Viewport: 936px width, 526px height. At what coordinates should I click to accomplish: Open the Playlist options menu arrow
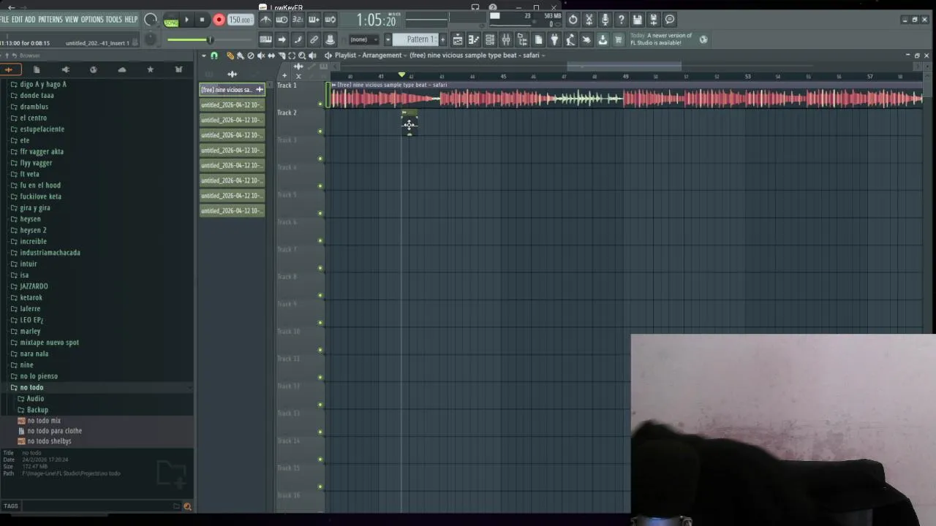click(x=204, y=56)
